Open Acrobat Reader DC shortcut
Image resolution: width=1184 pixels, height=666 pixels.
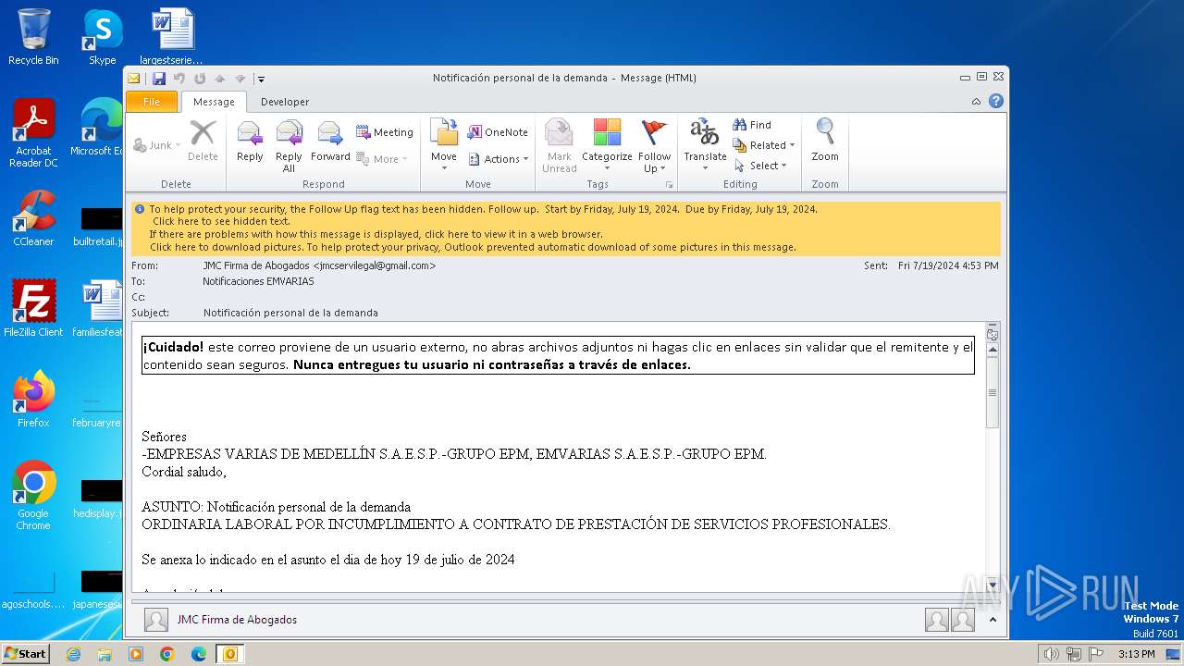[x=33, y=133]
